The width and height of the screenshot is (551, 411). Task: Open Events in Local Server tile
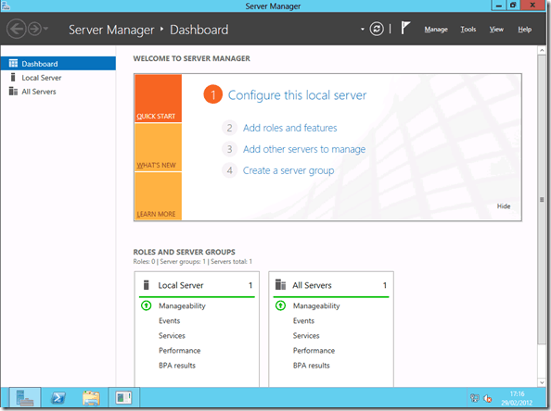[169, 321]
